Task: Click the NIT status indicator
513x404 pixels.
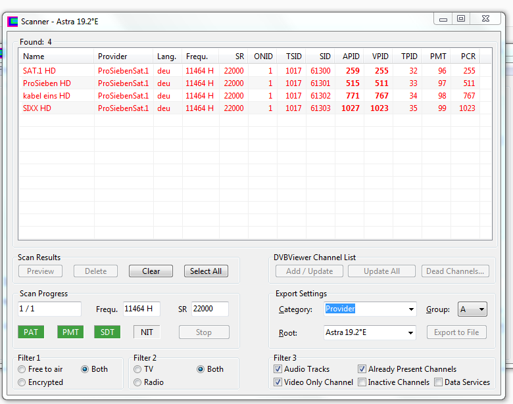Action: (x=147, y=332)
